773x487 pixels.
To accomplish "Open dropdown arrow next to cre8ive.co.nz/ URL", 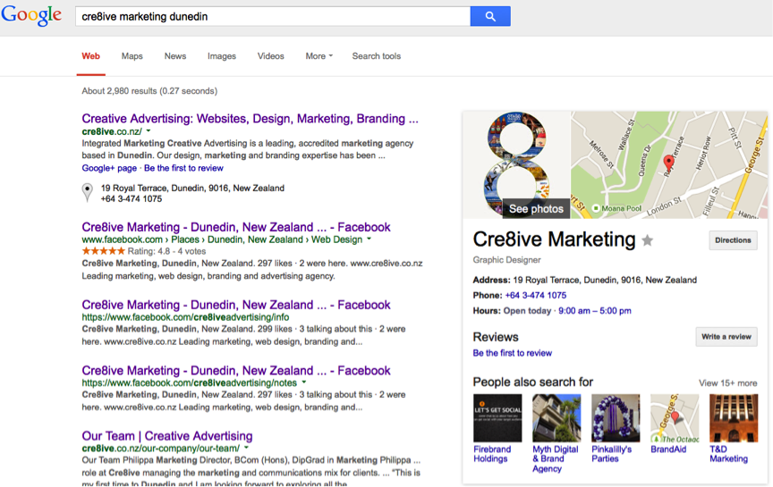I will coord(149,131).
